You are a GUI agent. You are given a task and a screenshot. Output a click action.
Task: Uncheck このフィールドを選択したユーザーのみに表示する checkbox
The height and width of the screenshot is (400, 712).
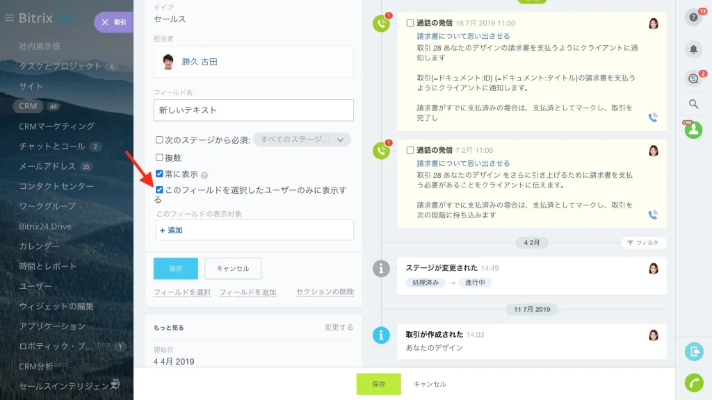[x=159, y=190]
